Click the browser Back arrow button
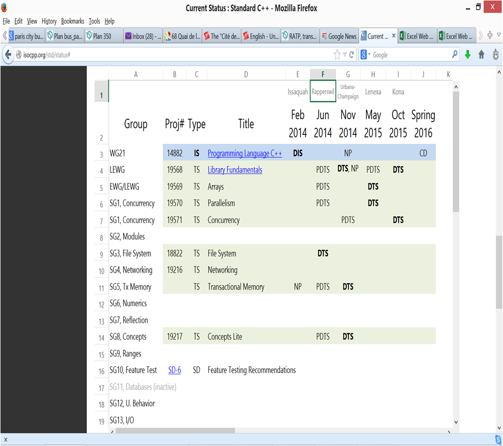Screen dimensions: 503x446 [8, 55]
